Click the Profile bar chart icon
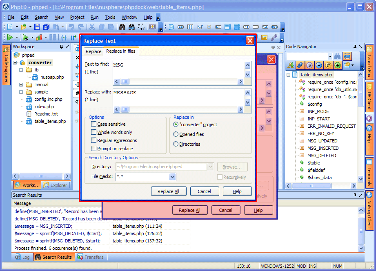 pyautogui.click(x=39, y=38)
